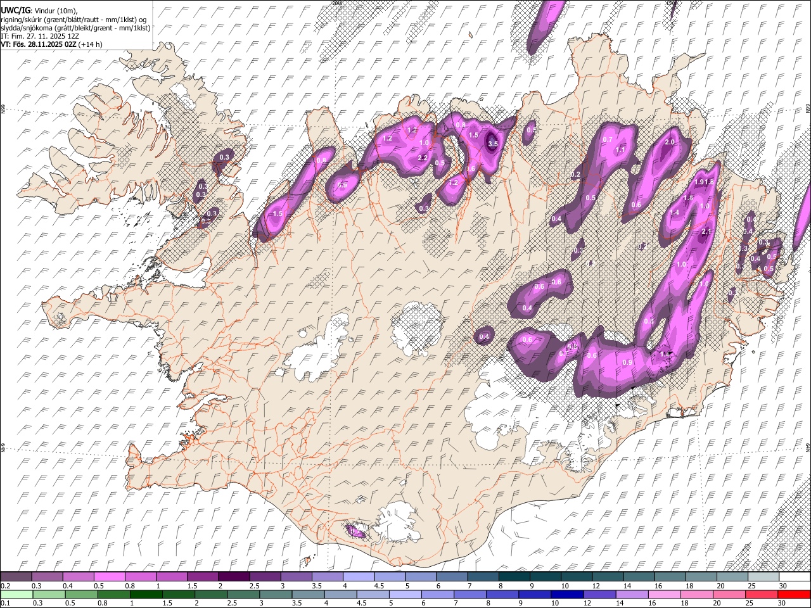The height and width of the screenshot is (608, 811).
Task: Click the 0.7 precipitation label on the map
Action: (607, 139)
